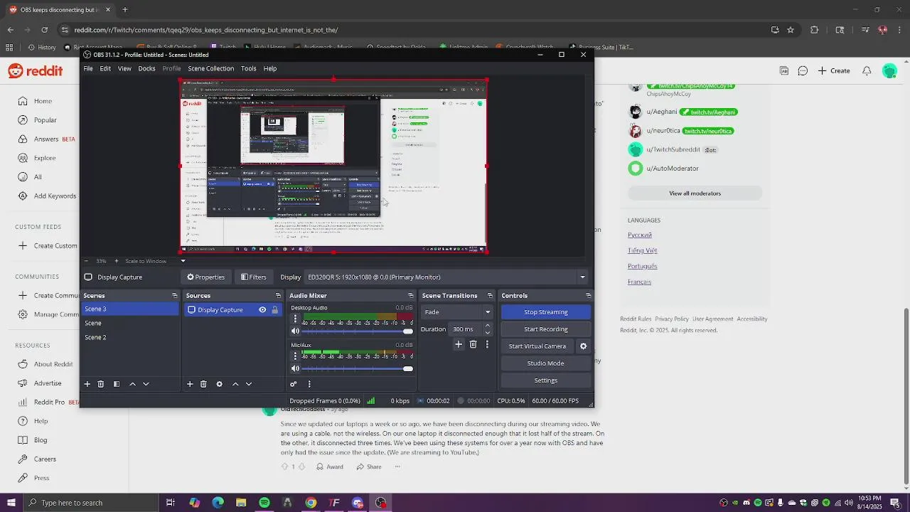The height and width of the screenshot is (512, 910).
Task: Add a new scene with the plus icon
Action: 87,384
